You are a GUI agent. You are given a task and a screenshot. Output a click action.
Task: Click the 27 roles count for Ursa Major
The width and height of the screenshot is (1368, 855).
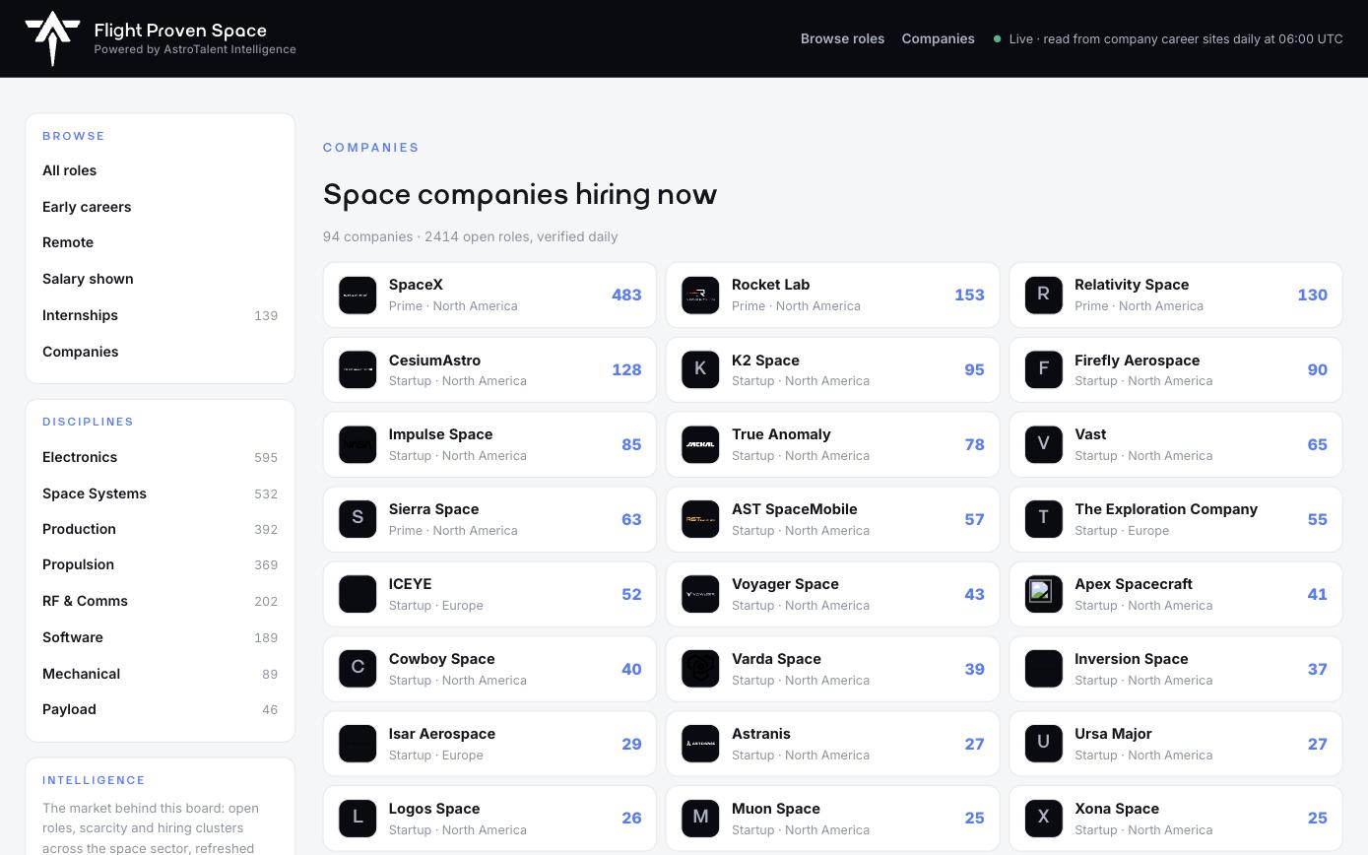coord(1317,744)
